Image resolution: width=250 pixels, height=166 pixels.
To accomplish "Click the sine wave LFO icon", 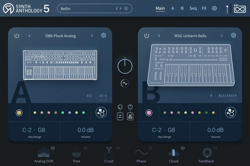I will coord(125,83).
